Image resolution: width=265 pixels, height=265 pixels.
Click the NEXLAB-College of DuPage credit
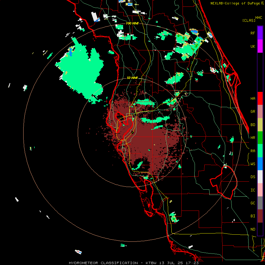click(x=237, y=3)
